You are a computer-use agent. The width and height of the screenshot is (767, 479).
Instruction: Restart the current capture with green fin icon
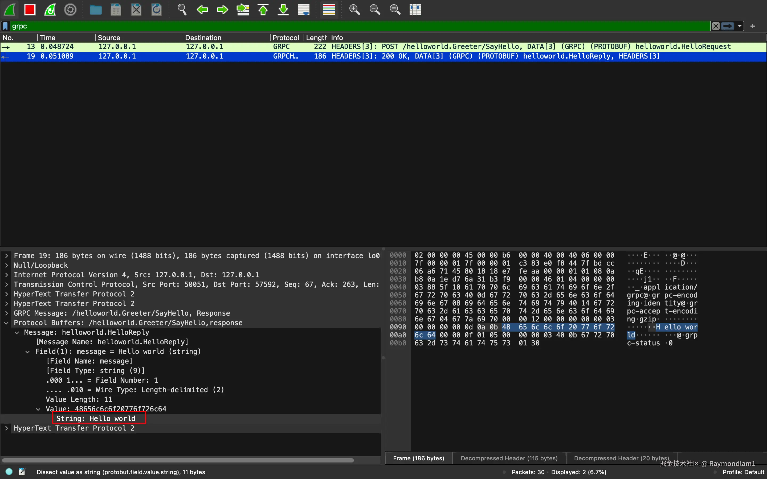[x=50, y=10]
